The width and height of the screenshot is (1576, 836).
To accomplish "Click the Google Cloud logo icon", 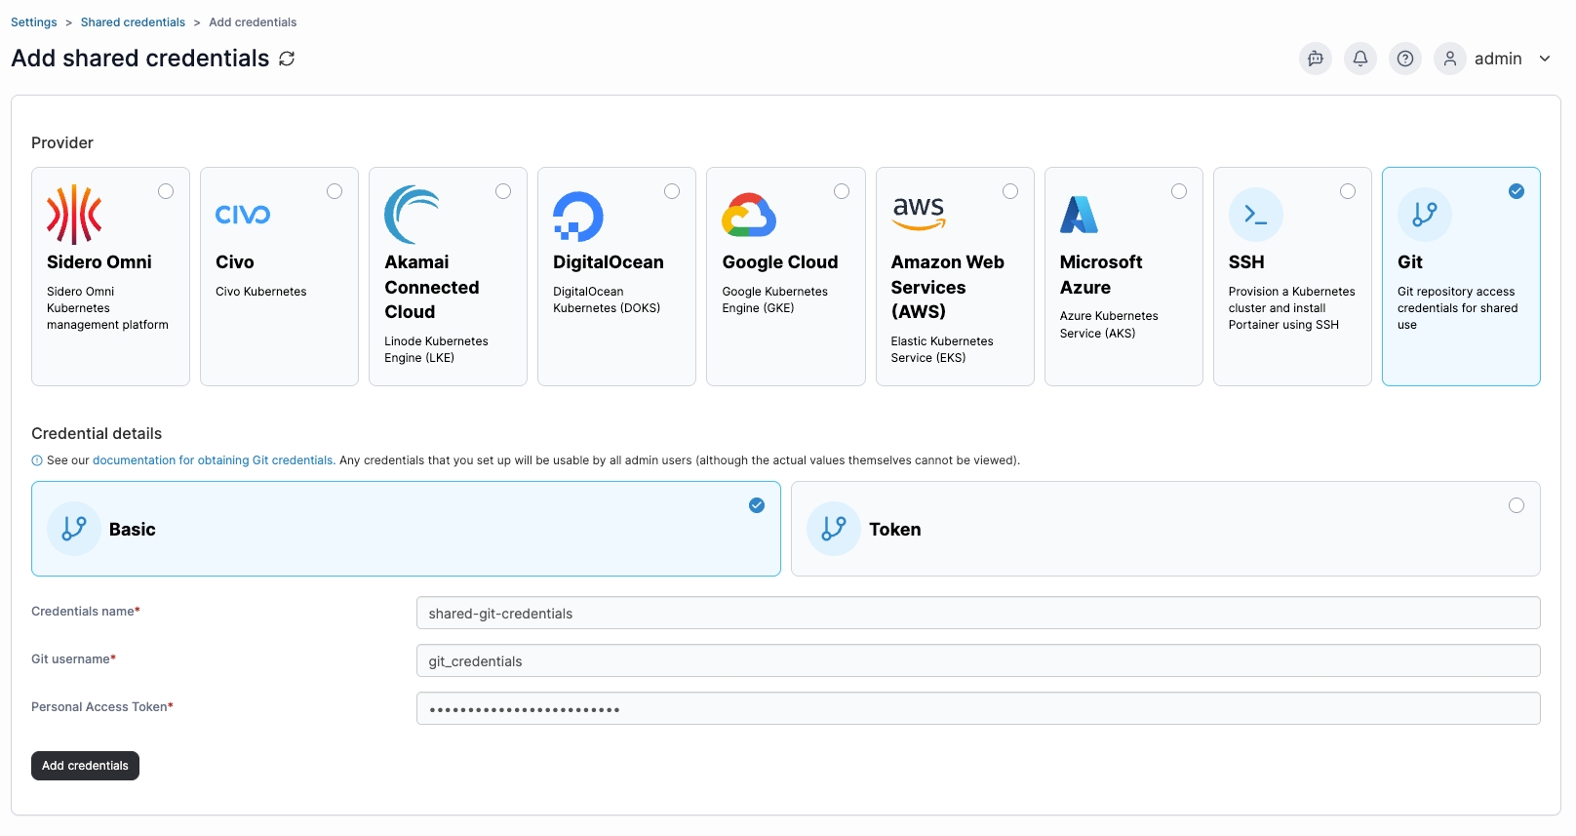I will 749,215.
